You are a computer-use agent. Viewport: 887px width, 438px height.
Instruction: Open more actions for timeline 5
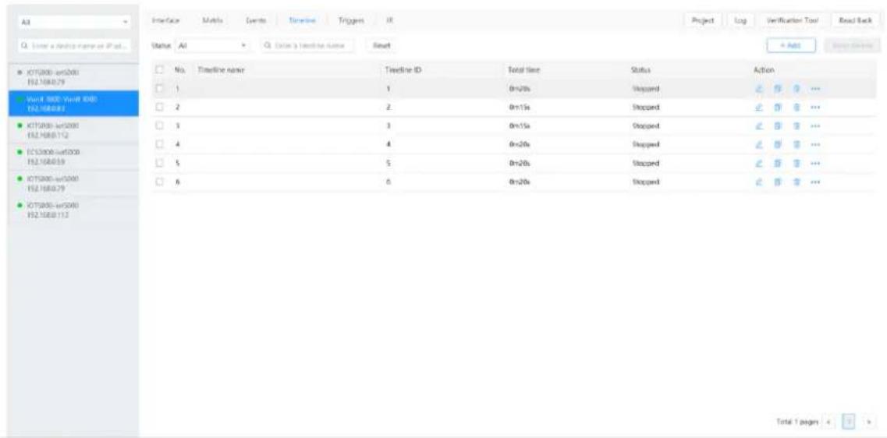click(x=815, y=164)
